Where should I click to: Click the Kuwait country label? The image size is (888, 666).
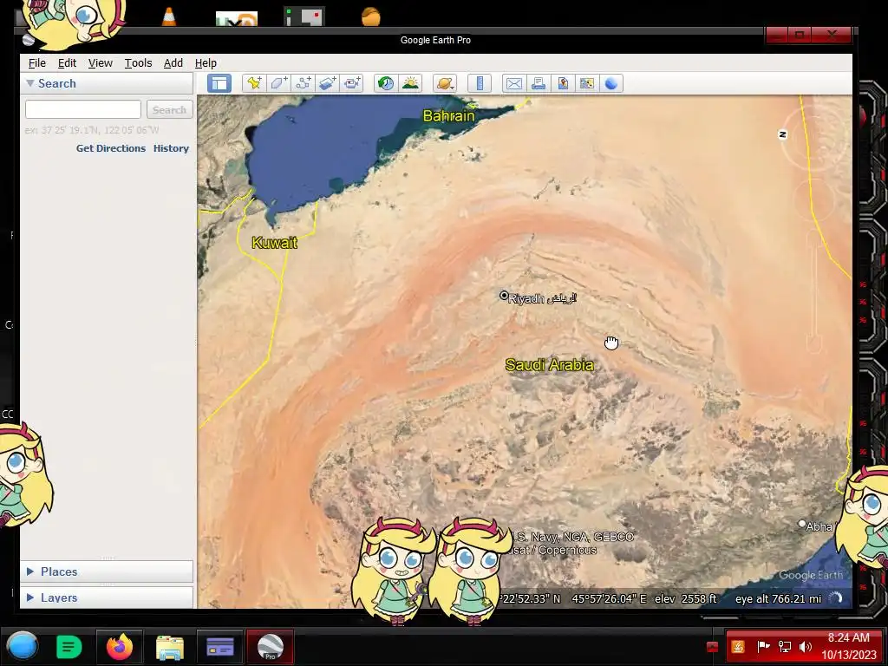(x=274, y=243)
